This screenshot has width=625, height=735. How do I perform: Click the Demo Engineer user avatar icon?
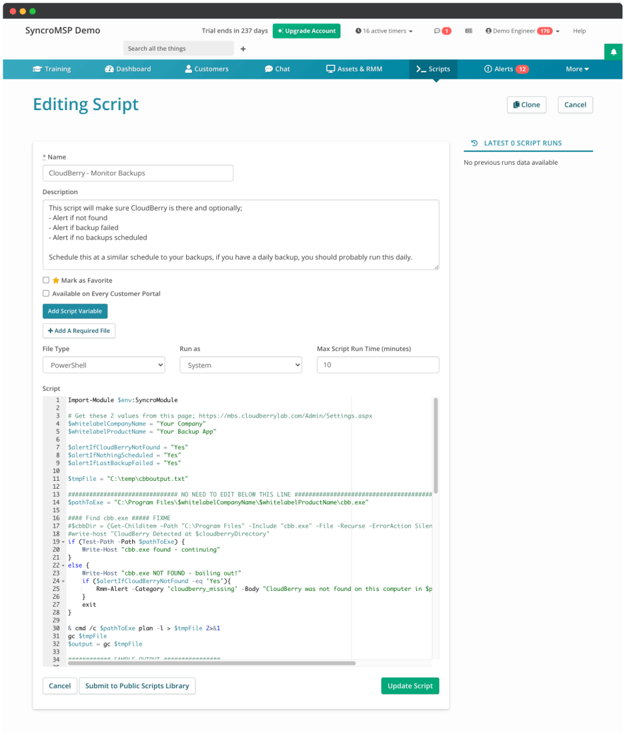pos(489,31)
